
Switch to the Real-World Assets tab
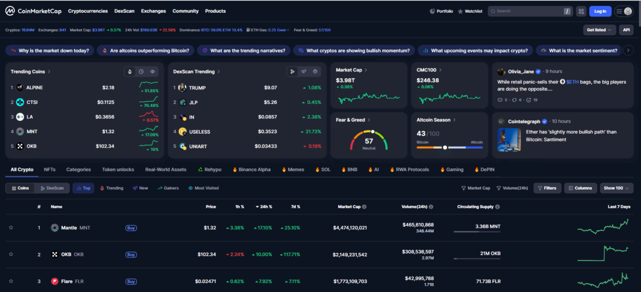(166, 169)
